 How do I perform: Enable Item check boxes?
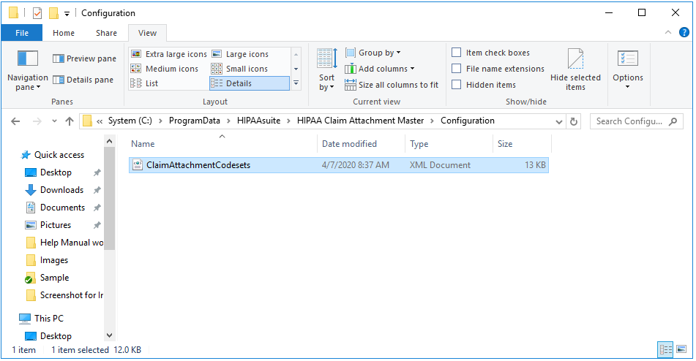point(457,53)
